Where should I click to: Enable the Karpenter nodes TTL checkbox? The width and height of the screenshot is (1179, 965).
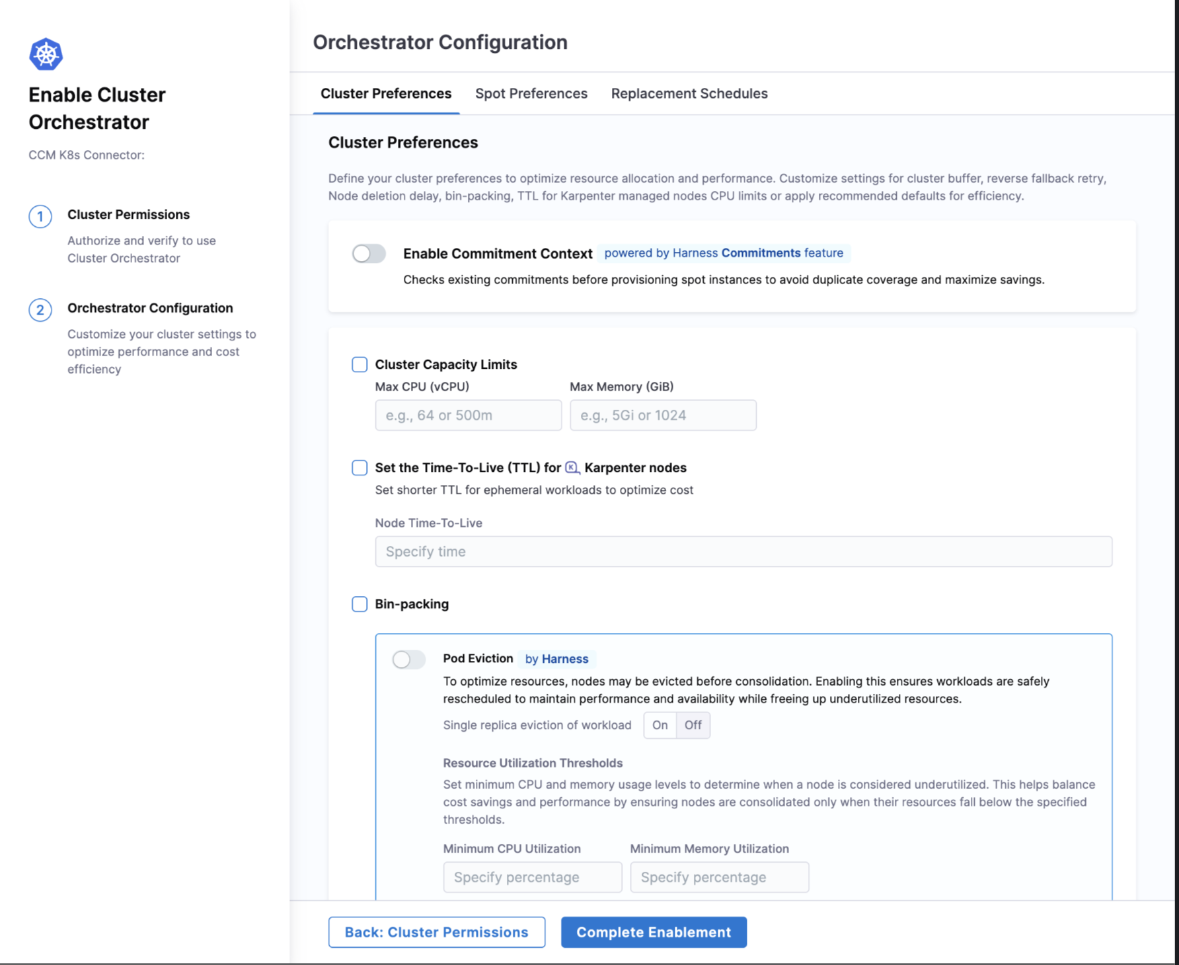360,468
